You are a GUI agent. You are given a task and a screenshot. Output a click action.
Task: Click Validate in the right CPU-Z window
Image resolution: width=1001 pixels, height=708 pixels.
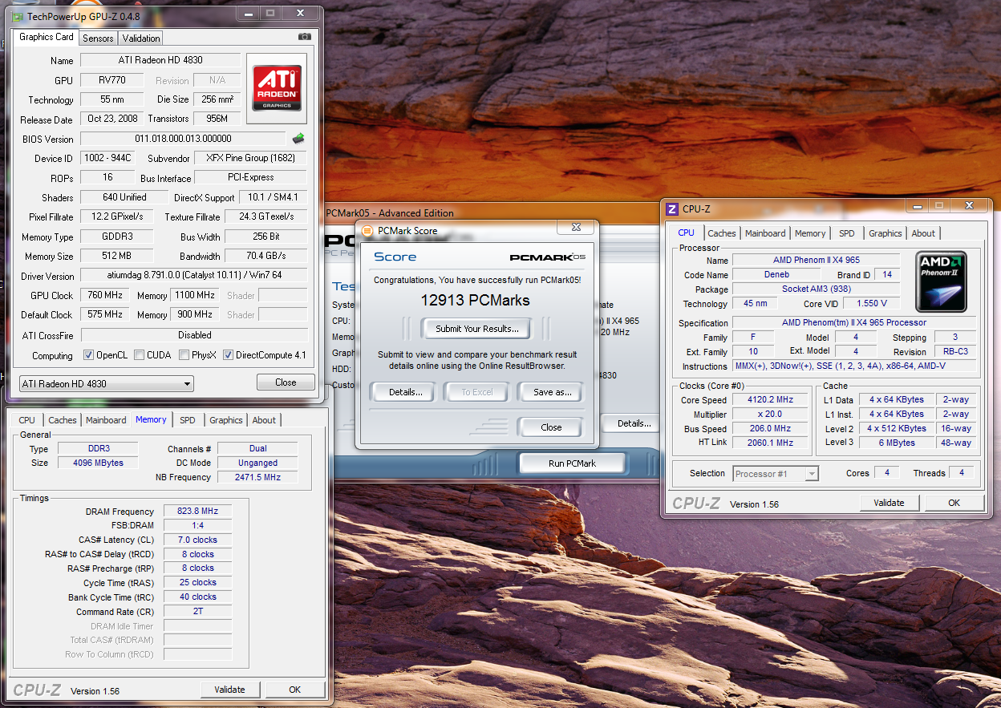click(x=889, y=504)
